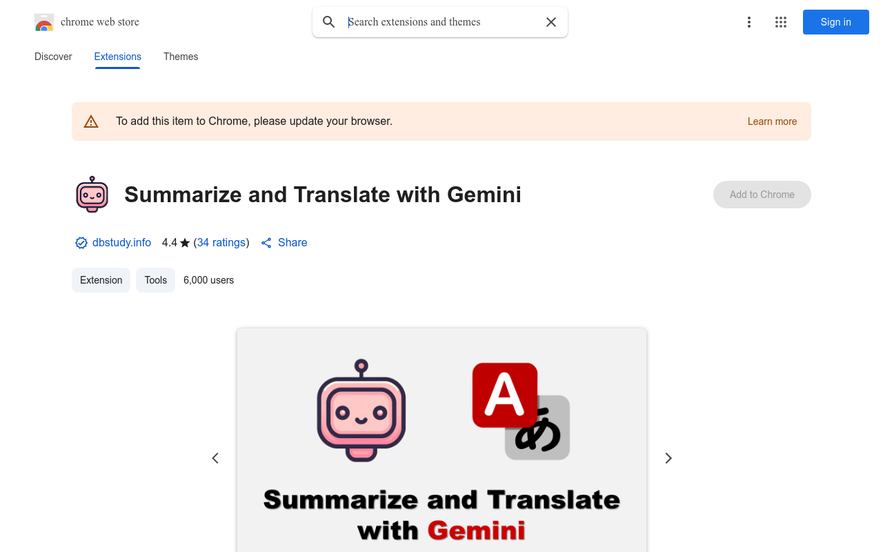Click the verified publisher badge icon
Image resolution: width=883 pixels, height=552 pixels.
(81, 243)
